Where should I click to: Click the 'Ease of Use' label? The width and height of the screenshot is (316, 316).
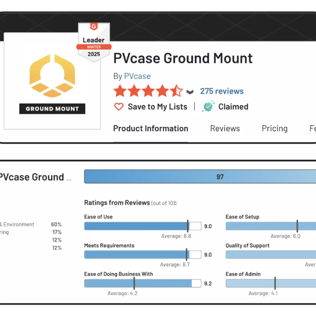pyautogui.click(x=98, y=217)
